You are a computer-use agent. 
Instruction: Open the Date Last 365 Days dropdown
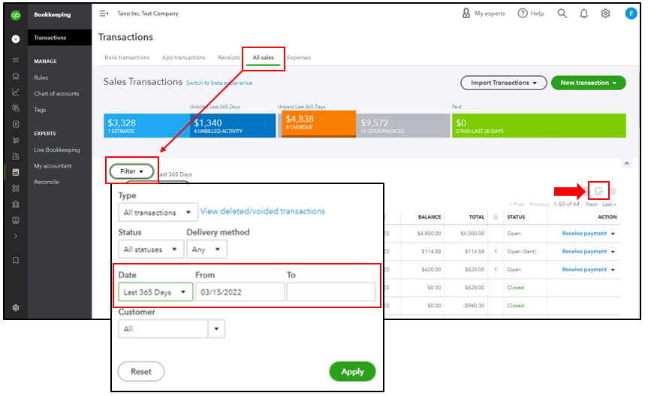tap(155, 292)
